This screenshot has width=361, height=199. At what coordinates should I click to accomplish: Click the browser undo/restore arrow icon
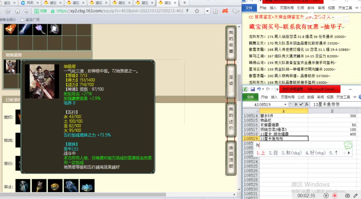26,11
